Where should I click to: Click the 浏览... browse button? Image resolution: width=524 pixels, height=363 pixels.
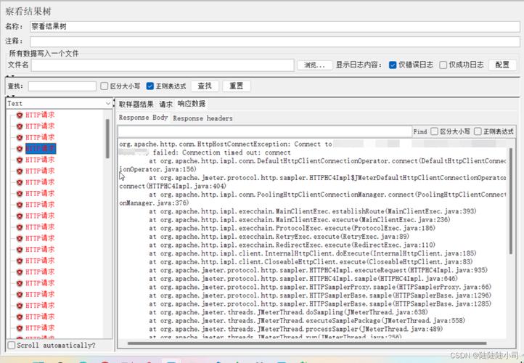click(x=314, y=65)
